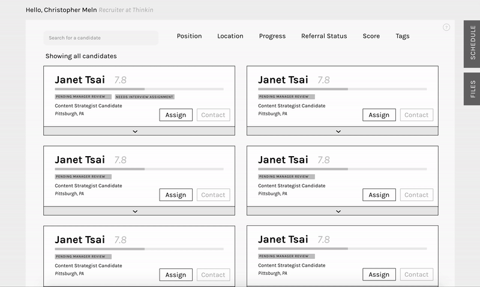Select the Needs Interview Assignment tag
Image resolution: width=480 pixels, height=287 pixels.
(x=145, y=97)
